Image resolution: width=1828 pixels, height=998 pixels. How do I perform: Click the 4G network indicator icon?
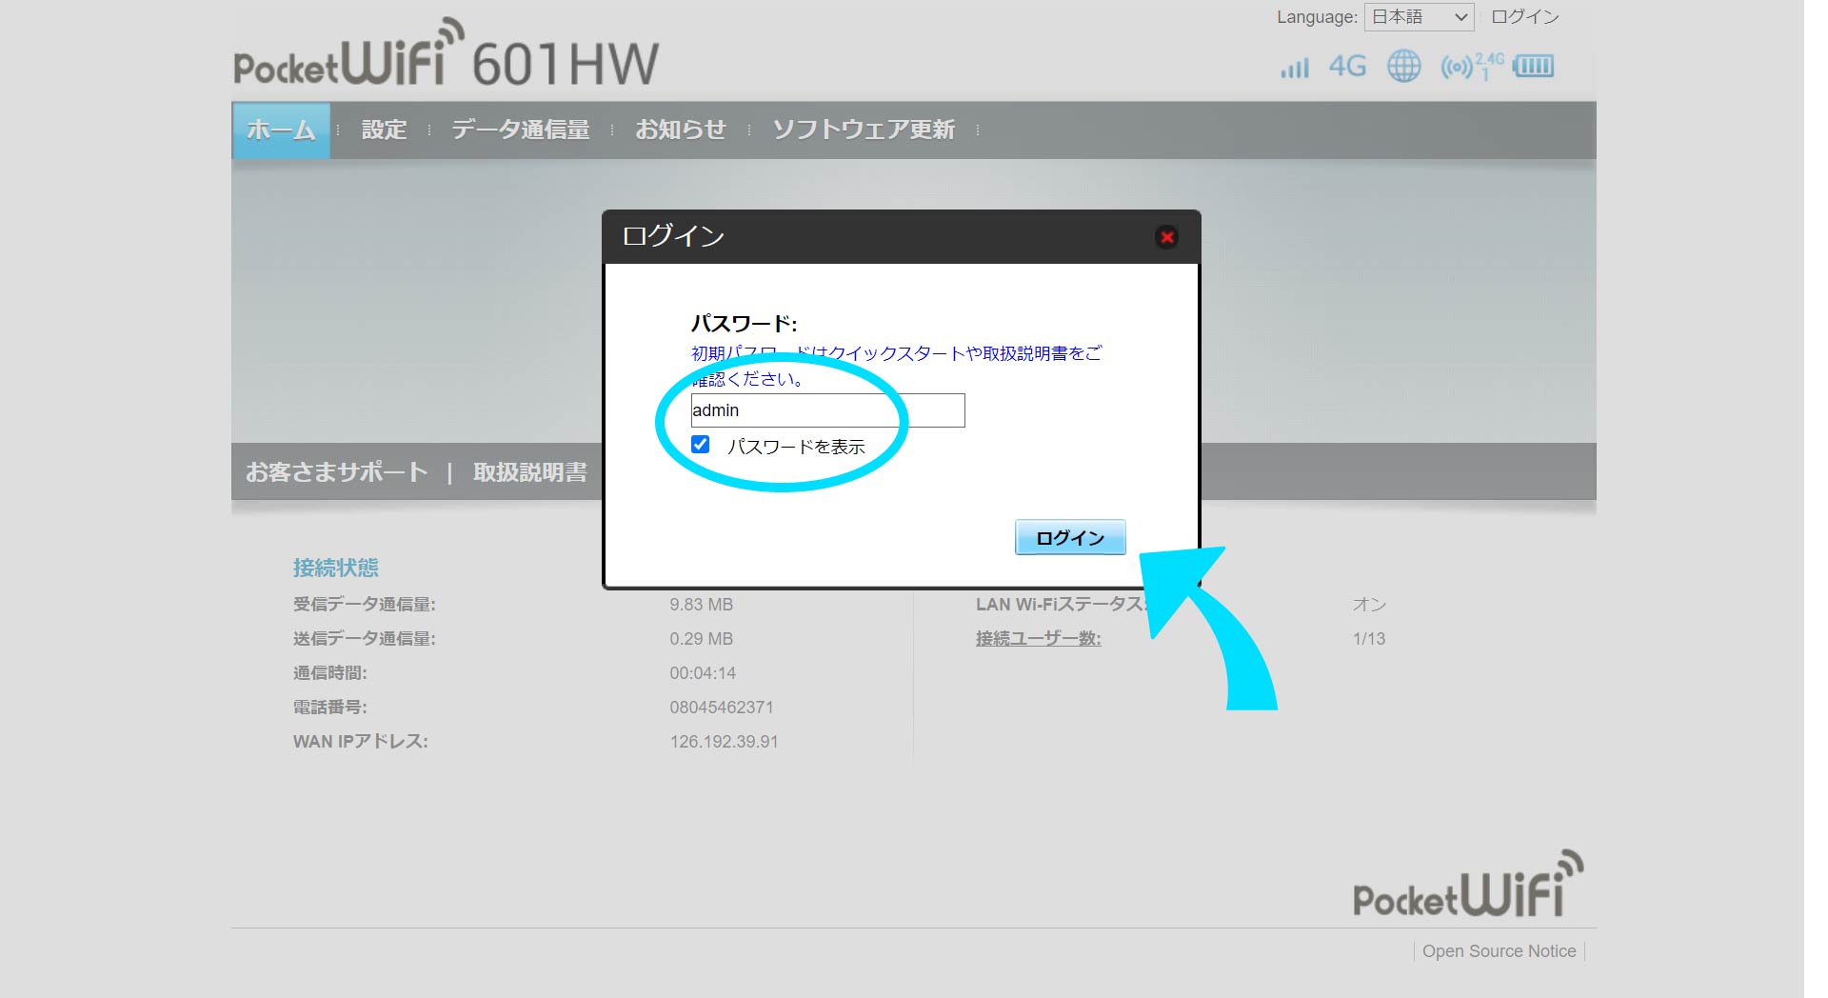pyautogui.click(x=1347, y=67)
